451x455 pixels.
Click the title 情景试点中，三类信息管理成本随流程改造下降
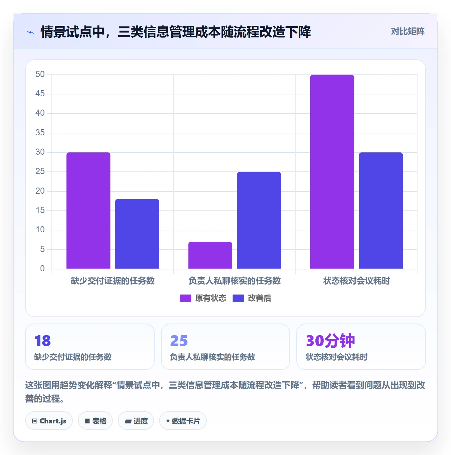coord(176,32)
